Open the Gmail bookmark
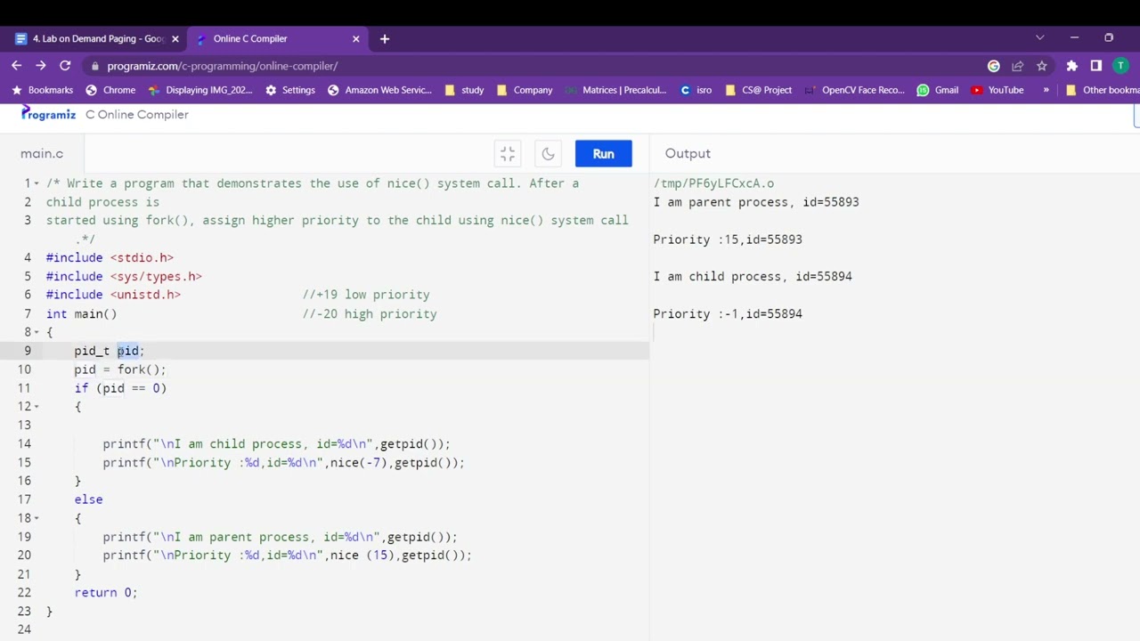Image resolution: width=1140 pixels, height=641 pixels. pyautogui.click(x=937, y=90)
